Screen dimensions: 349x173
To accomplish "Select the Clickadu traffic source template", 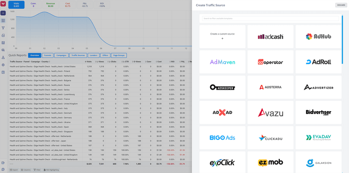I will point(271,138).
